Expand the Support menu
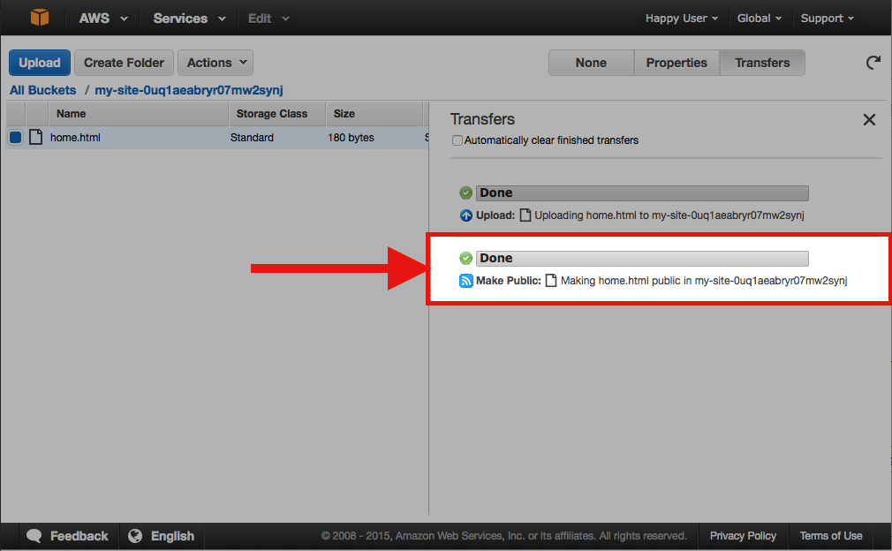 tap(828, 19)
